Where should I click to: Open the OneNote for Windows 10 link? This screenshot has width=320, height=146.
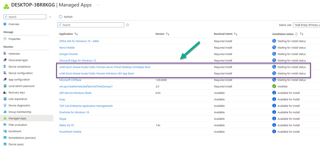(x=74, y=112)
